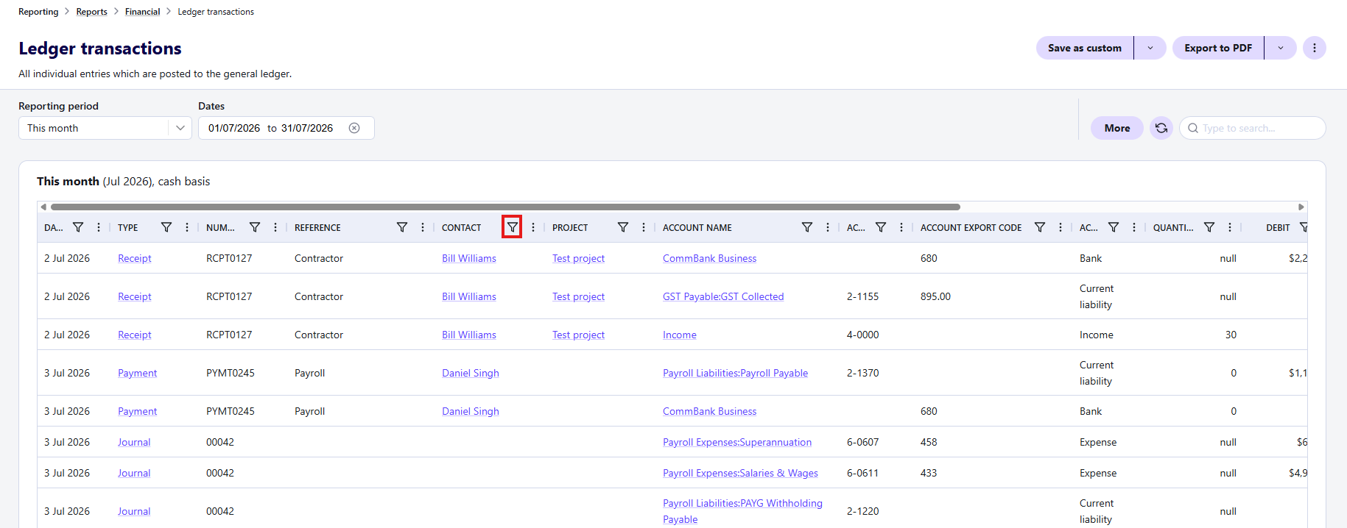Click the Dates range field

click(x=286, y=128)
